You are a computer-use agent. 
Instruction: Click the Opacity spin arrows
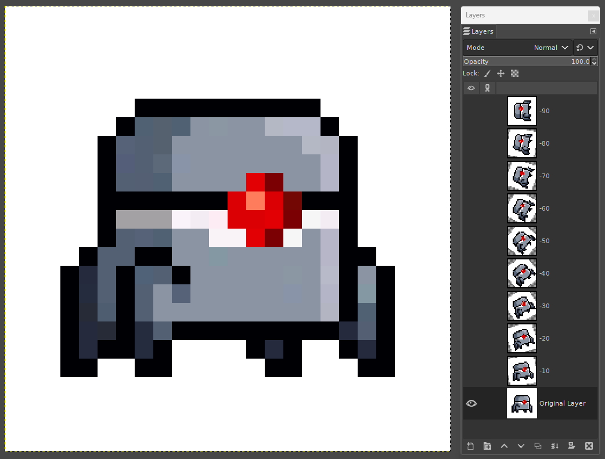coord(594,62)
